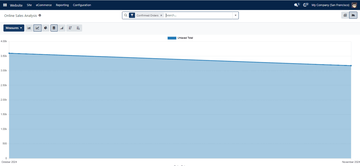The height and width of the screenshot is (166, 360).
Task: Expand the Measures dropdown
Action: click(14, 28)
